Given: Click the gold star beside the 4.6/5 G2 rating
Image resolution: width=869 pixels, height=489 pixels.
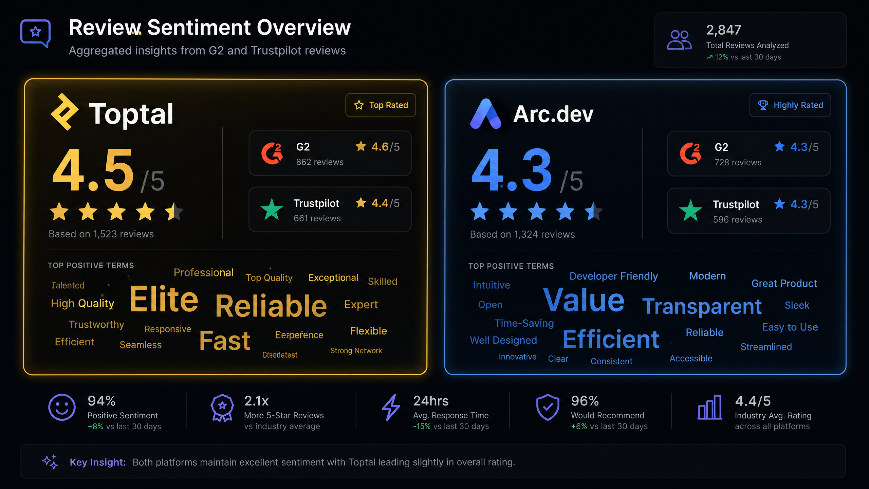Looking at the screenshot, I should click(361, 146).
